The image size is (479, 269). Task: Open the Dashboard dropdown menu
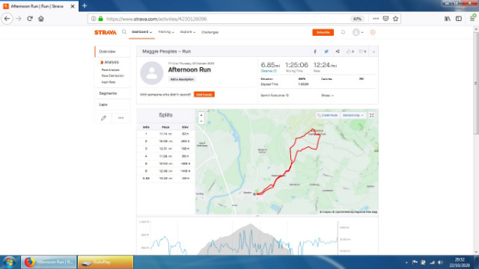click(x=141, y=32)
